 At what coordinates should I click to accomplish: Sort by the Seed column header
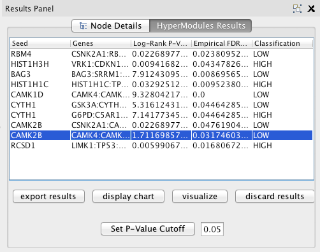(40, 43)
